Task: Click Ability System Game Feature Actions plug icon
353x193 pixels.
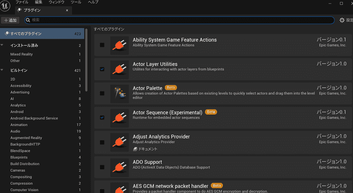Action: coord(119,45)
